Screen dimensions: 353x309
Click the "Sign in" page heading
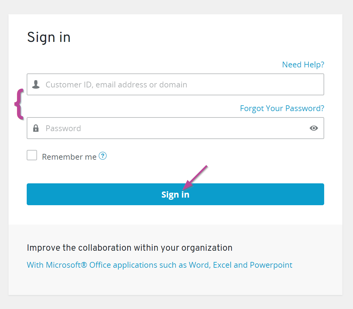click(49, 37)
